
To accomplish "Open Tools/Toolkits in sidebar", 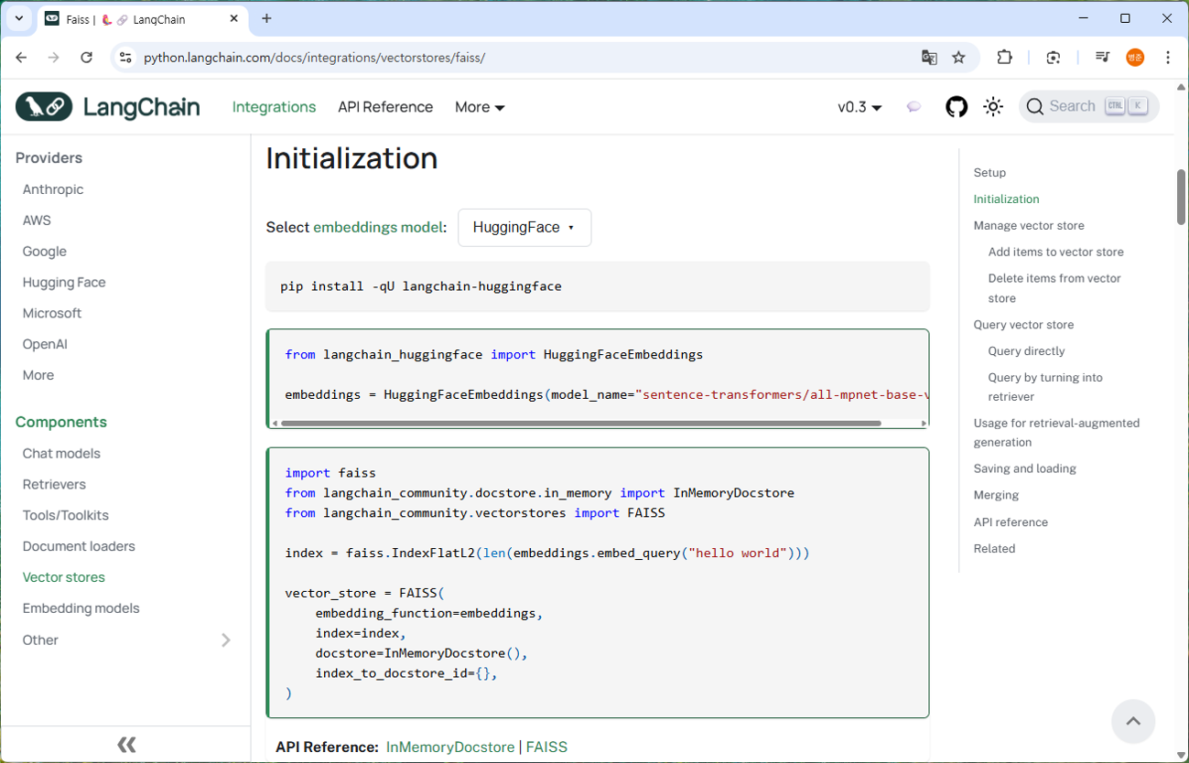I will point(66,515).
